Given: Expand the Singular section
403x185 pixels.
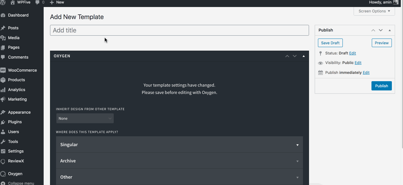Looking at the screenshot, I should click(x=179, y=145).
